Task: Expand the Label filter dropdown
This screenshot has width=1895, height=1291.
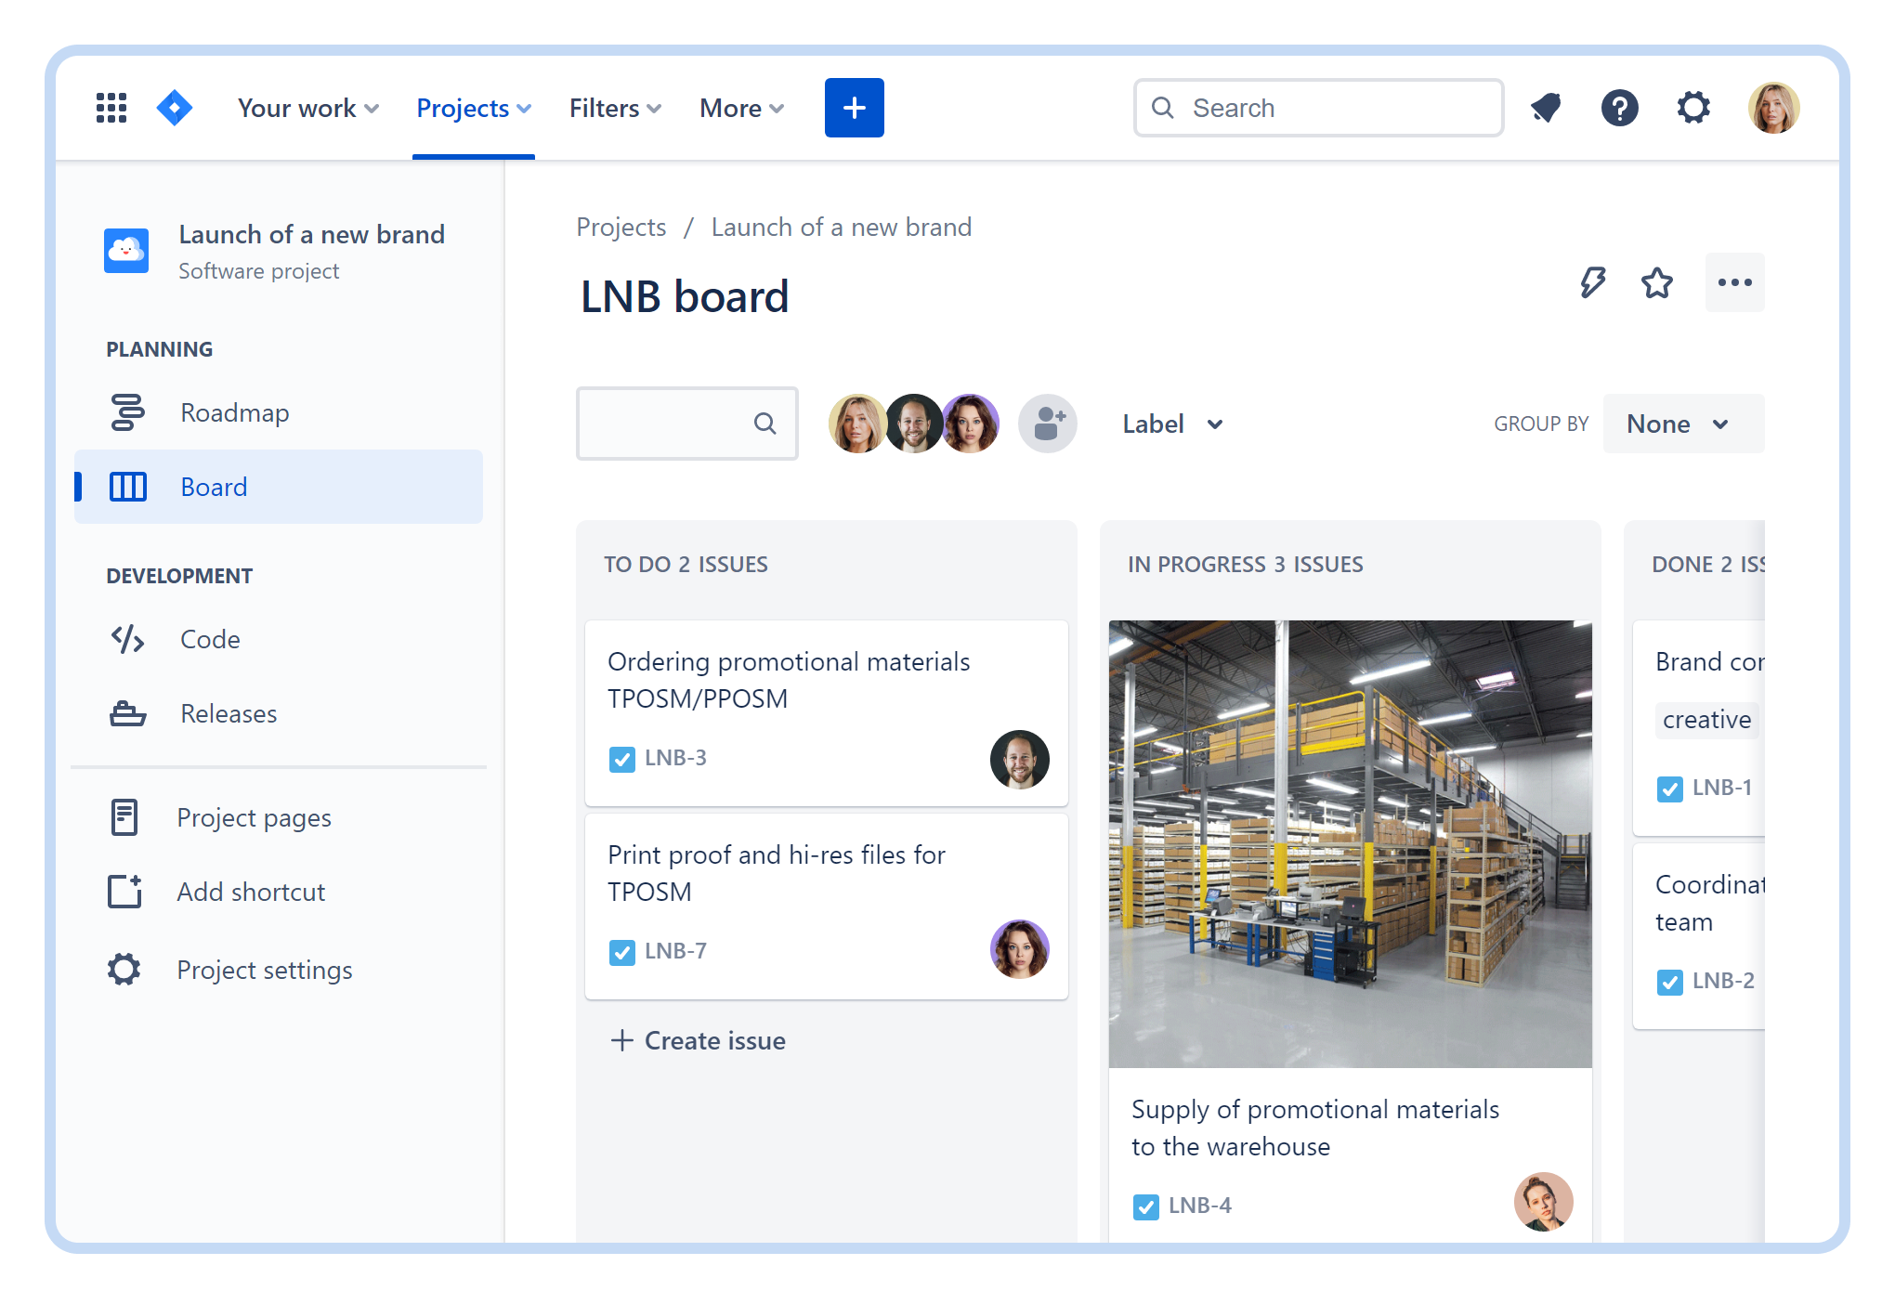Action: (1172, 424)
